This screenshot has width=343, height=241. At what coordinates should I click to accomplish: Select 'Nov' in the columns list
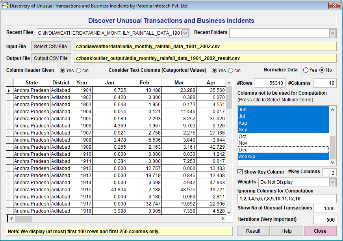tap(243, 143)
